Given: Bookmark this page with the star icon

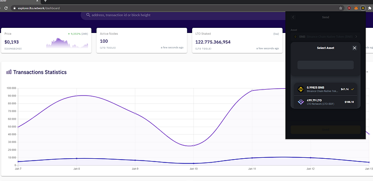Looking at the screenshot, I should coord(341,8).
